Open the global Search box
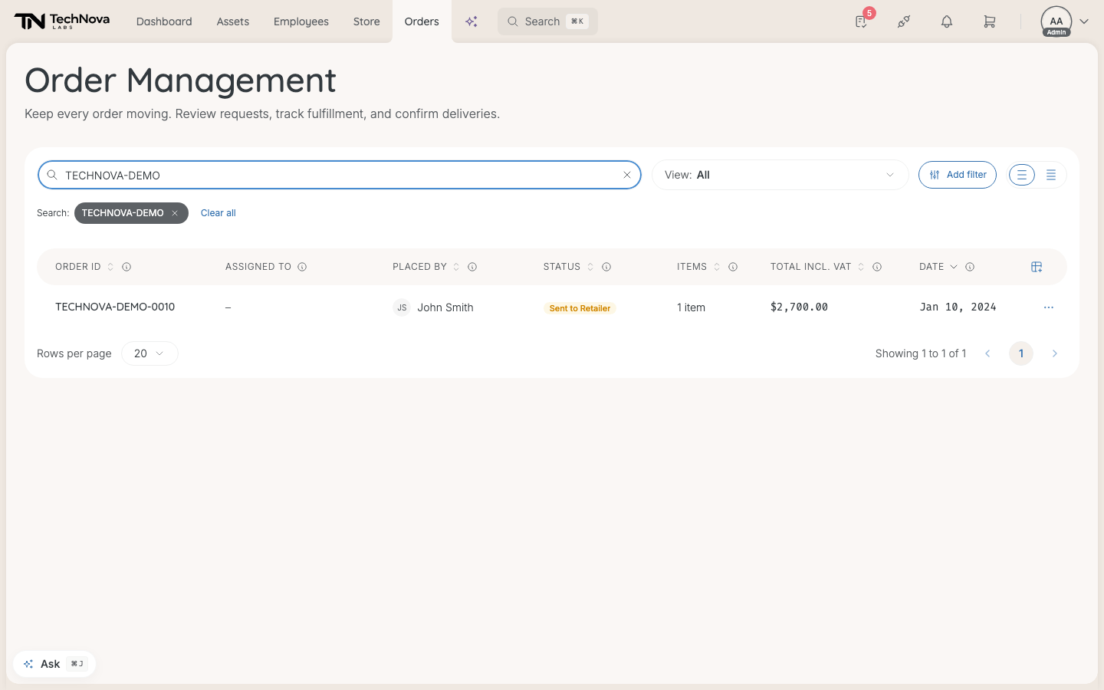This screenshot has height=690, width=1104. pos(547,21)
